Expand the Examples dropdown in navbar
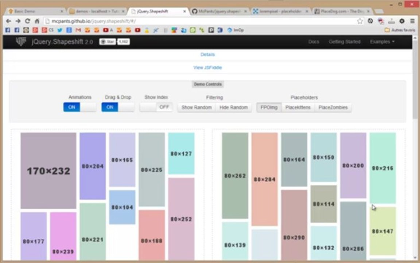 (x=382, y=42)
